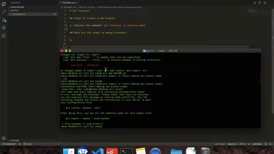Open Trash in the Dock

[x=205, y=151]
